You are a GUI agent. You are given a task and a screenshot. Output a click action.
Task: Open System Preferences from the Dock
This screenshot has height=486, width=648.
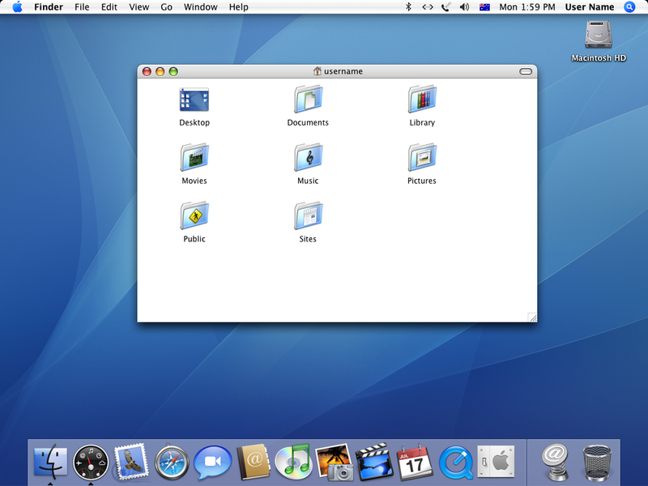pyautogui.click(x=496, y=461)
